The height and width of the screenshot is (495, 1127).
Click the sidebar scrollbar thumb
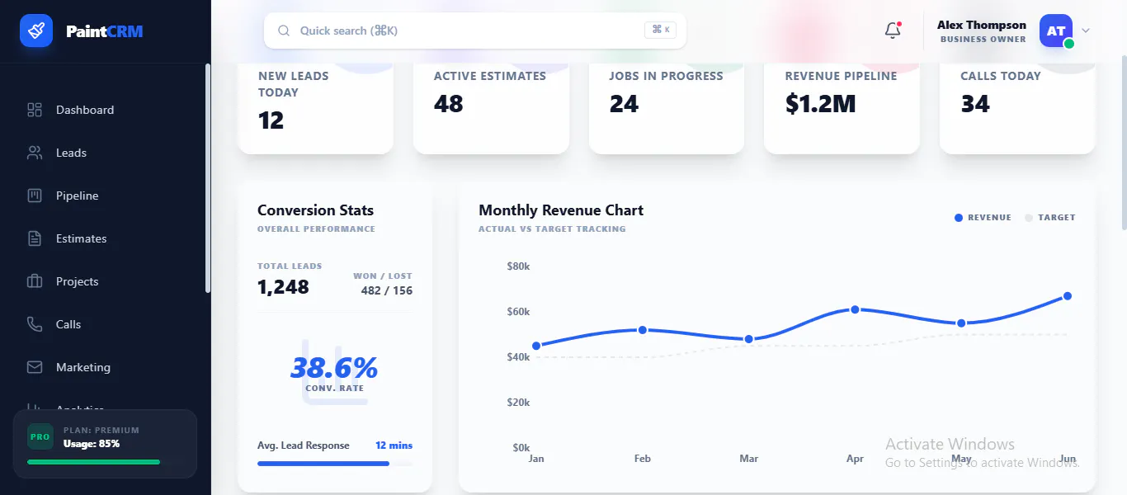coord(208,178)
